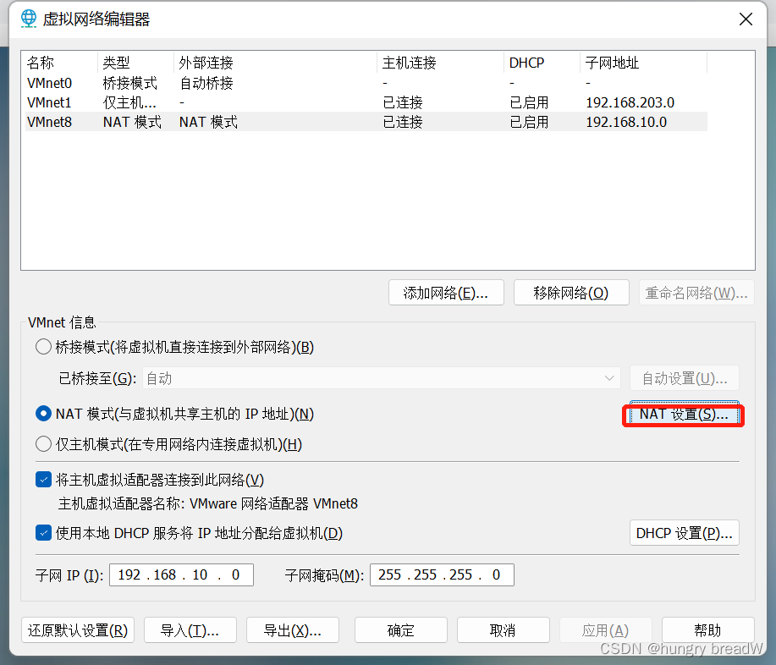This screenshot has width=776, height=665.
Task: Click 已连接 host cell in VMnet8 row
Action: coord(403,122)
